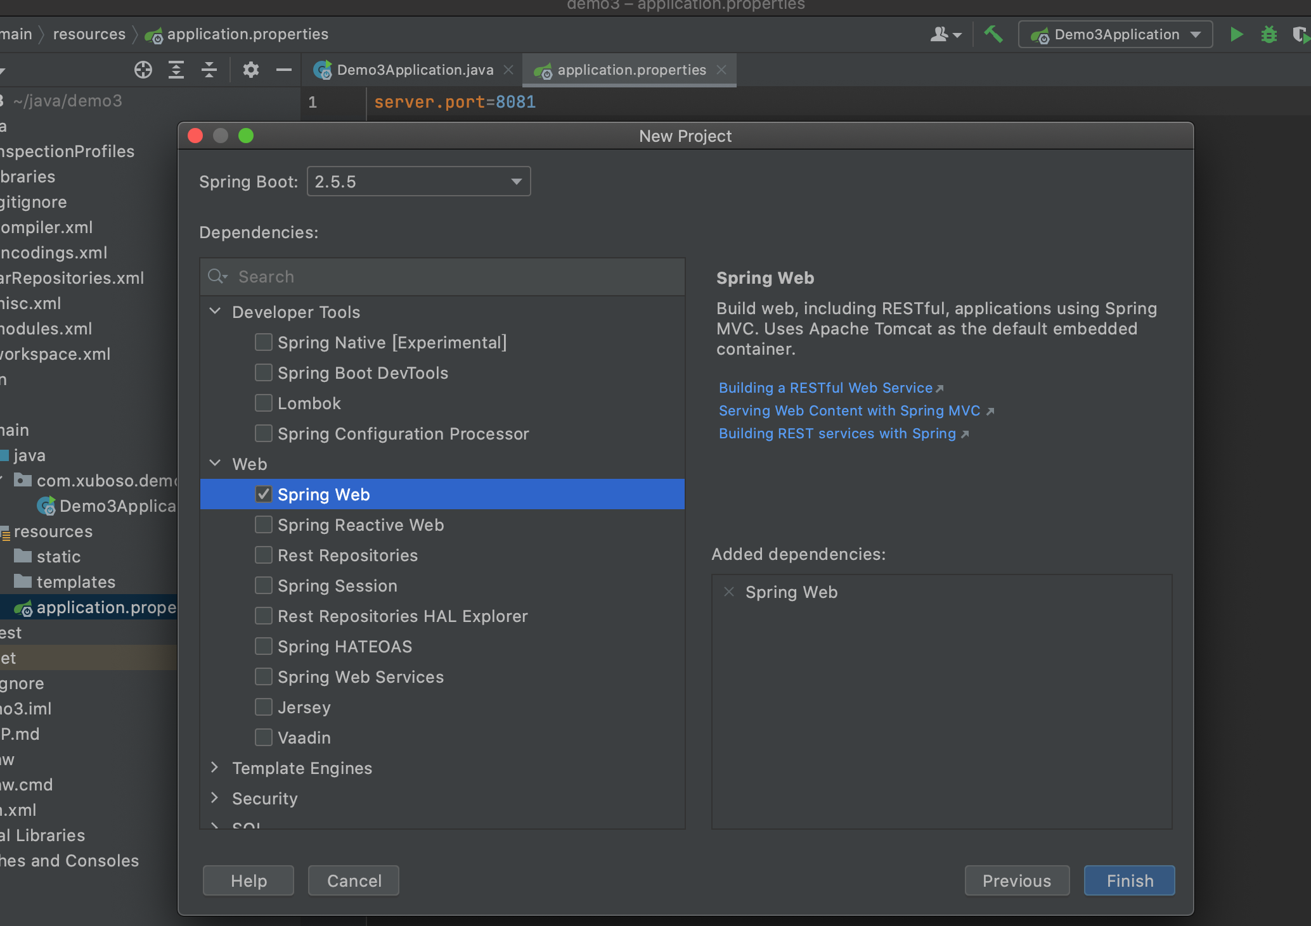The image size is (1311, 926).
Task: Click the server.port line in editor
Action: click(455, 102)
